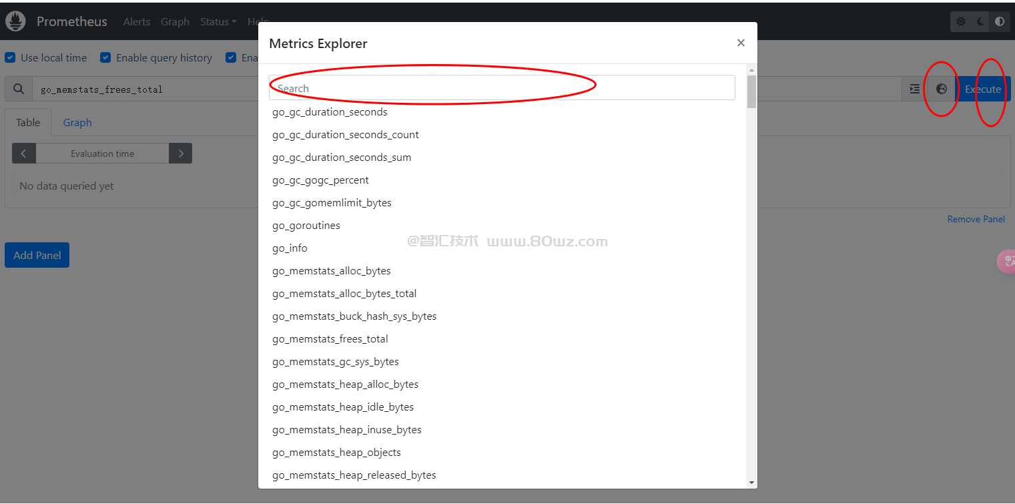Go to previous evaluation time arrow
Image resolution: width=1015 pixels, height=504 pixels.
click(24, 154)
